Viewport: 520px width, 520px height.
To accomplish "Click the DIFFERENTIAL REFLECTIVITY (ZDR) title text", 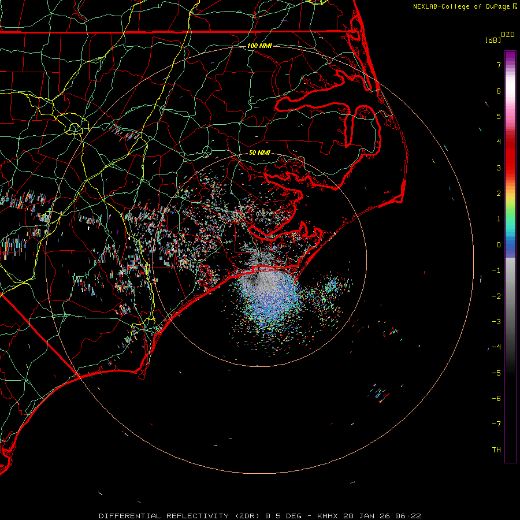I will tap(180, 516).
